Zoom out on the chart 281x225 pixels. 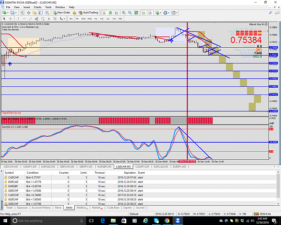[130, 13]
